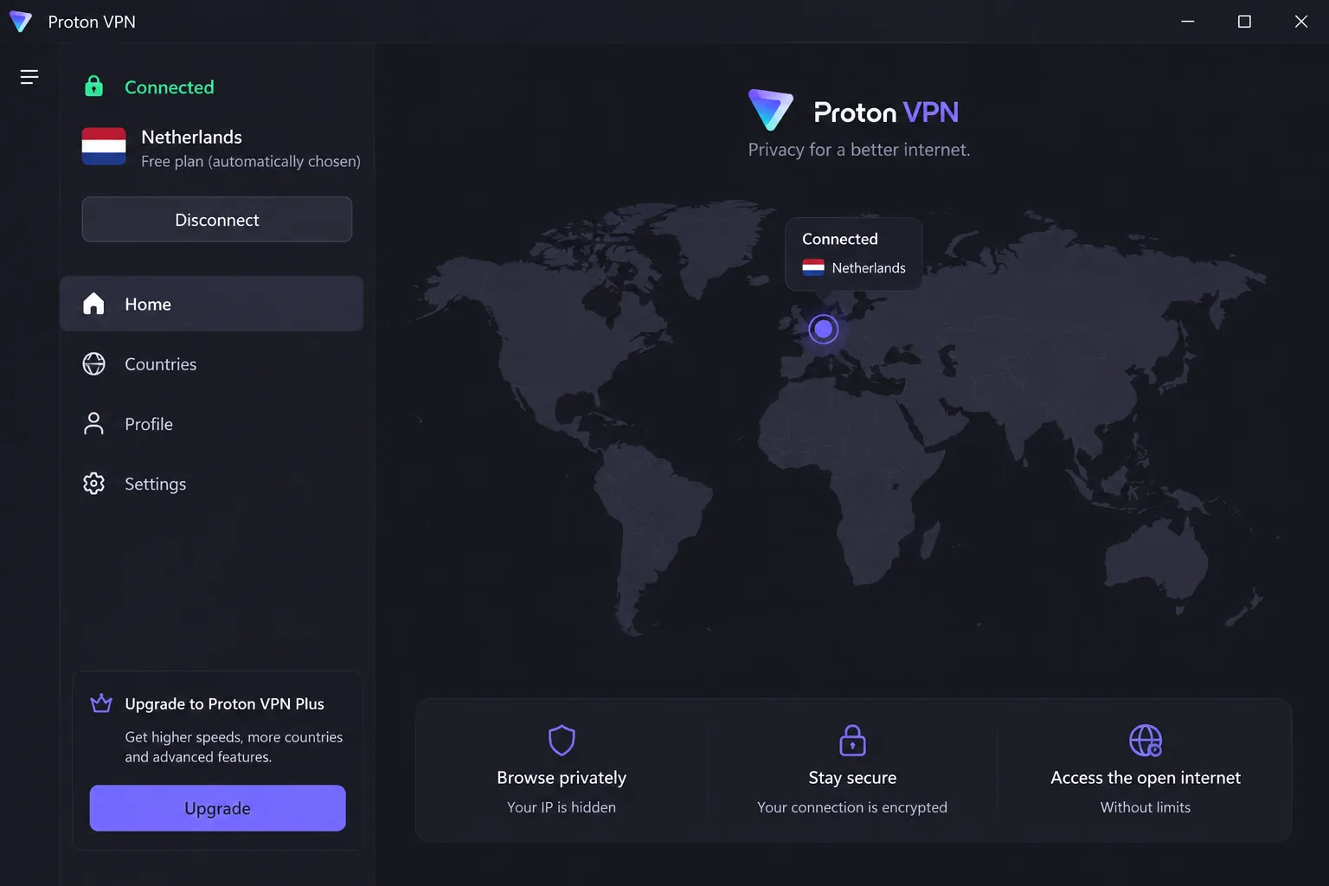Viewport: 1329px width, 886px height.
Task: Disconnect from the VPN
Action: [x=217, y=220]
